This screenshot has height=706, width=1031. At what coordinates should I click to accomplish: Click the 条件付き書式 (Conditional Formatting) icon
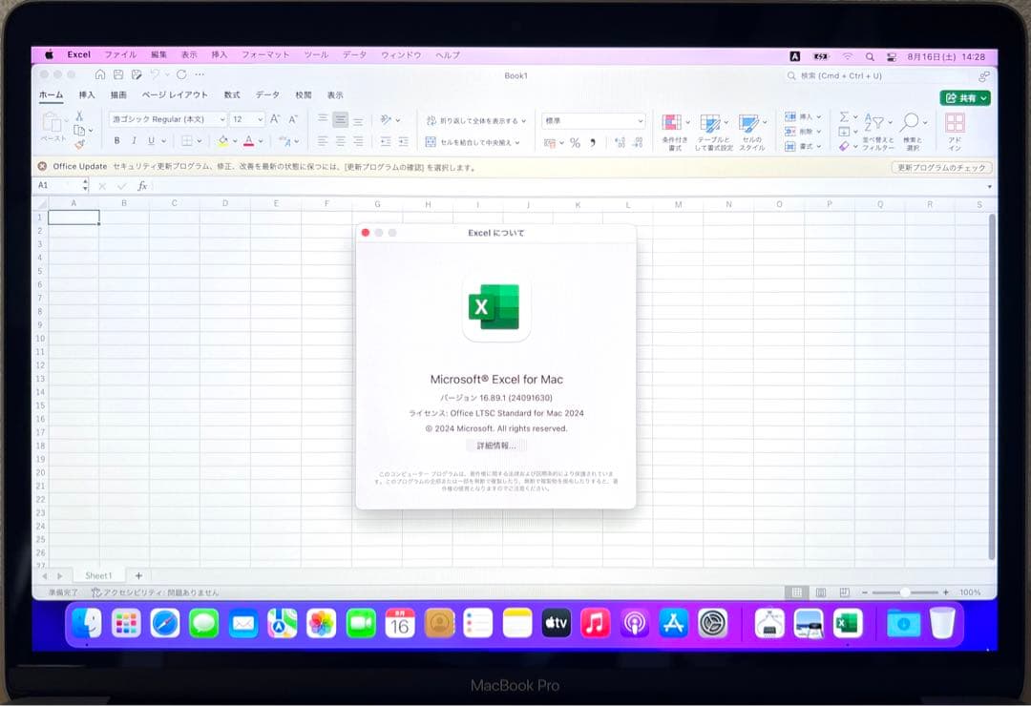pos(674,122)
